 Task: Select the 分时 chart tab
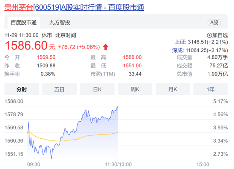point(22,89)
